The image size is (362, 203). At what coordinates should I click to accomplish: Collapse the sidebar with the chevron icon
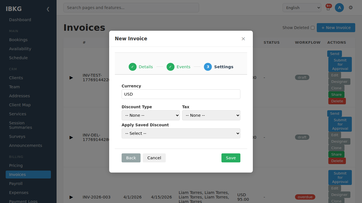pyautogui.click(x=48, y=9)
